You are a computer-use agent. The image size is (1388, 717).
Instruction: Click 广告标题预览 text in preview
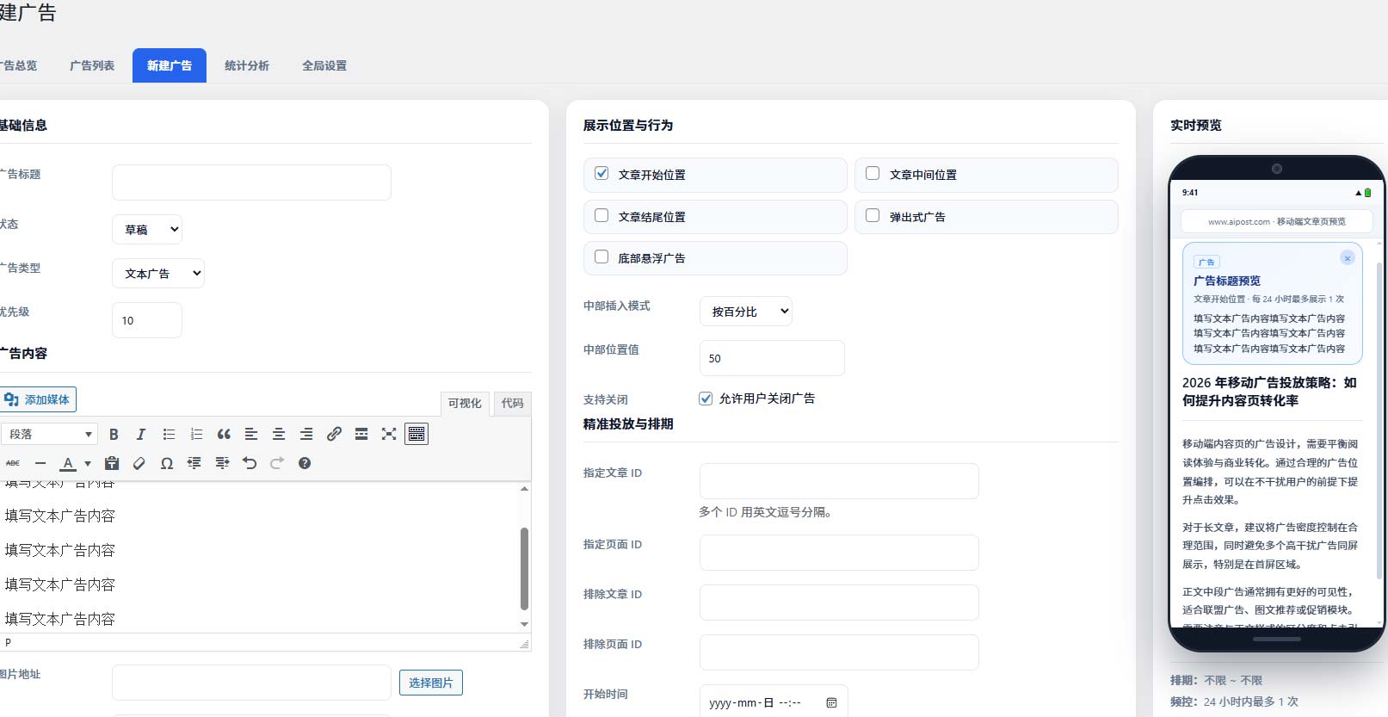[x=1226, y=281]
